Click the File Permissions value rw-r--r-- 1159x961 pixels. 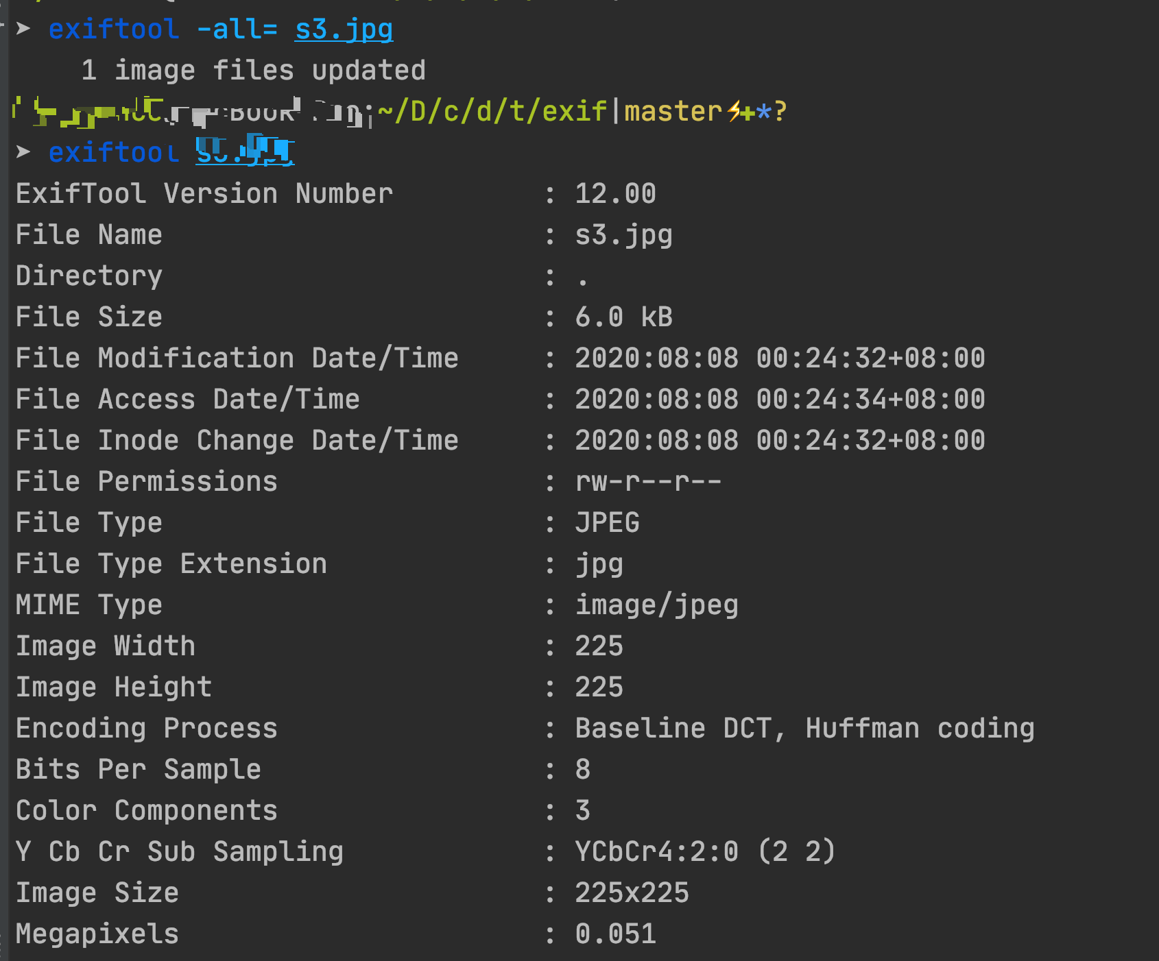pyautogui.click(x=648, y=482)
